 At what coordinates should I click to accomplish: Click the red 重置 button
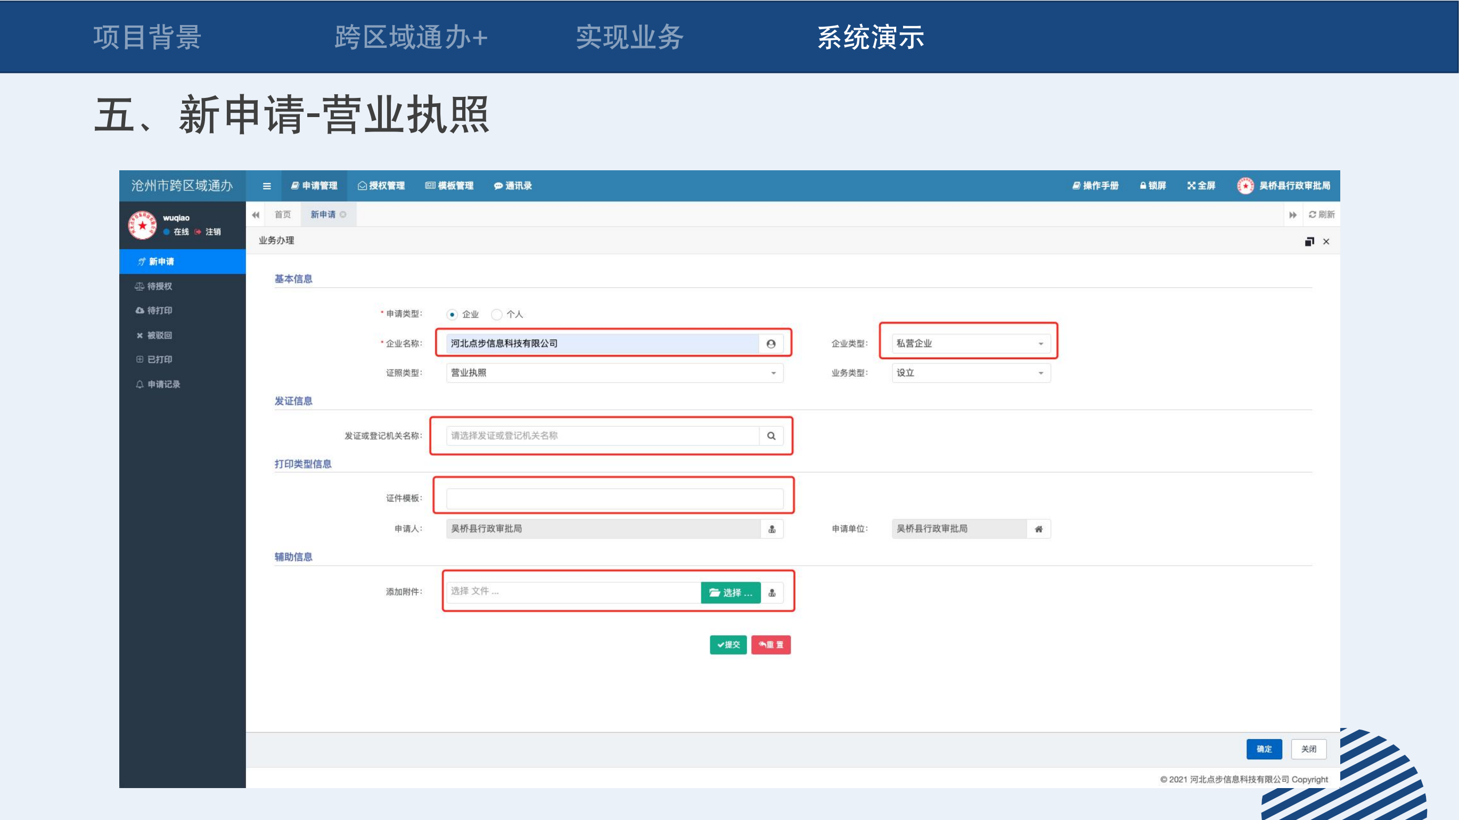[x=771, y=644]
